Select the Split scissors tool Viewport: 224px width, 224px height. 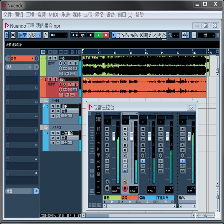(x=123, y=35)
